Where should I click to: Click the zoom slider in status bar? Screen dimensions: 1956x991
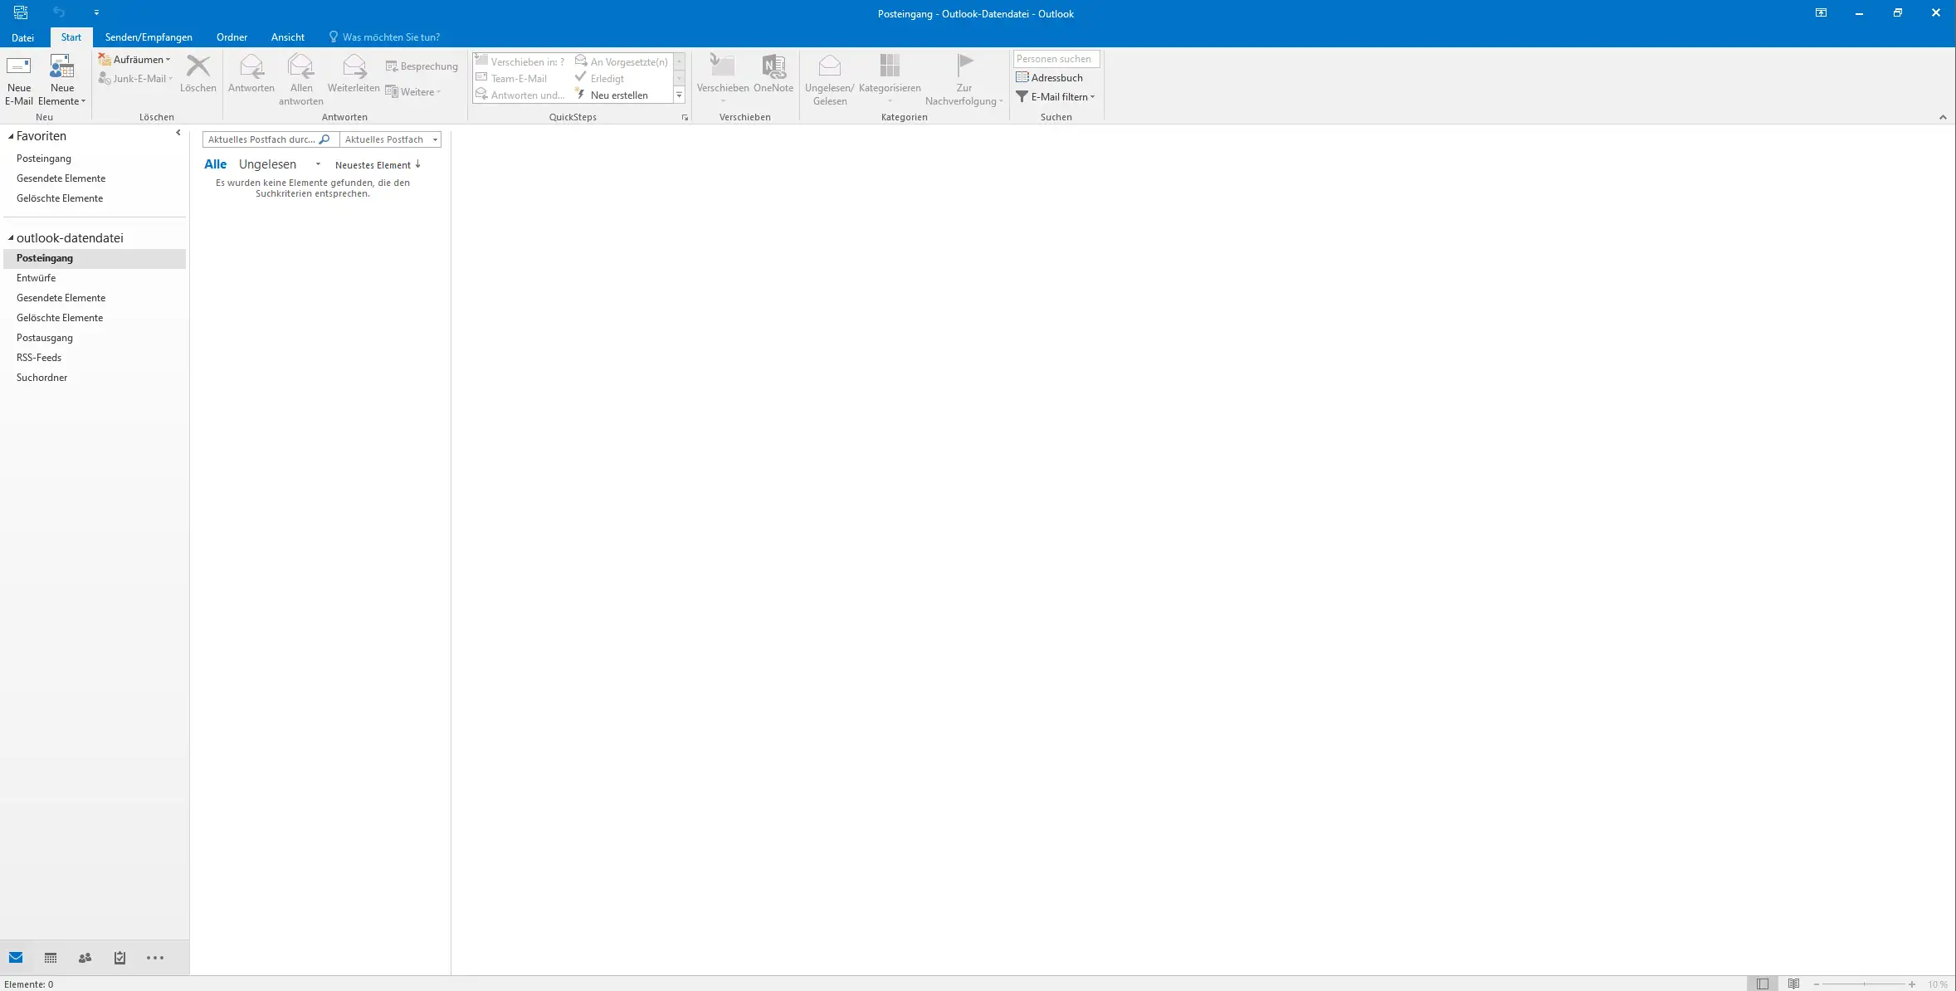1864,984
